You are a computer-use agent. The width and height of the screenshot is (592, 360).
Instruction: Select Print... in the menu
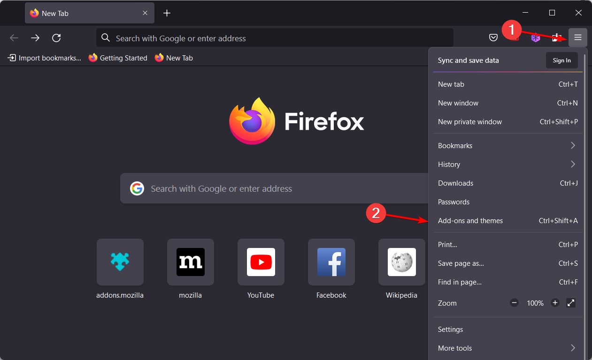(x=508, y=245)
